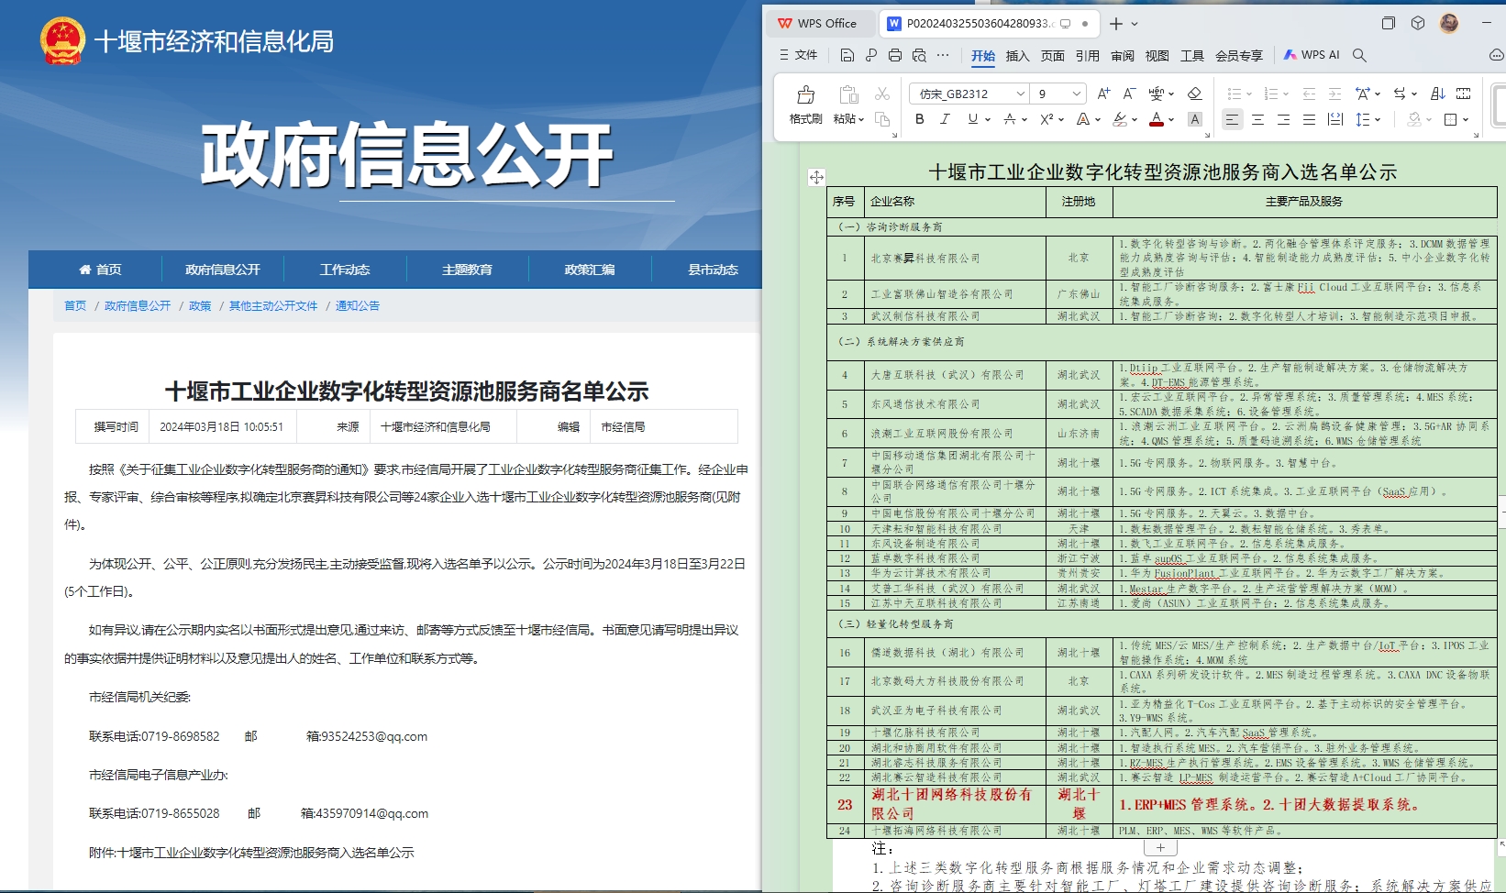Click the Cut scissors icon

[882, 94]
